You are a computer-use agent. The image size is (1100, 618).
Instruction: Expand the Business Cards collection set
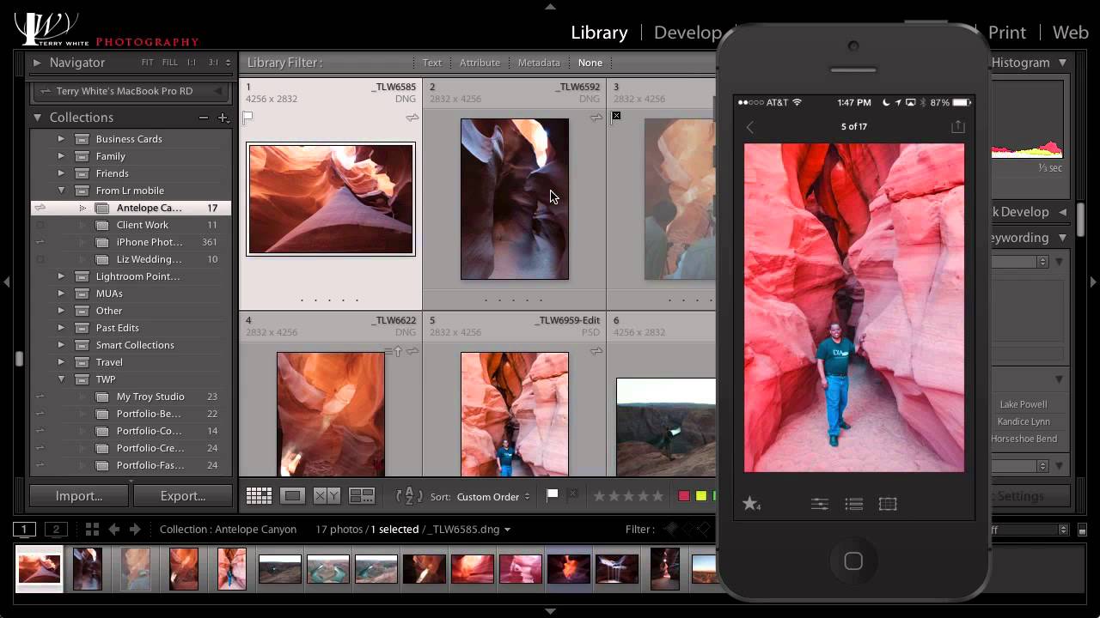point(61,139)
